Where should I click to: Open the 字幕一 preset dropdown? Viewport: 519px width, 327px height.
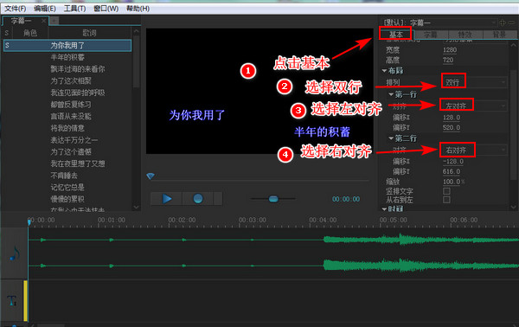click(440, 22)
